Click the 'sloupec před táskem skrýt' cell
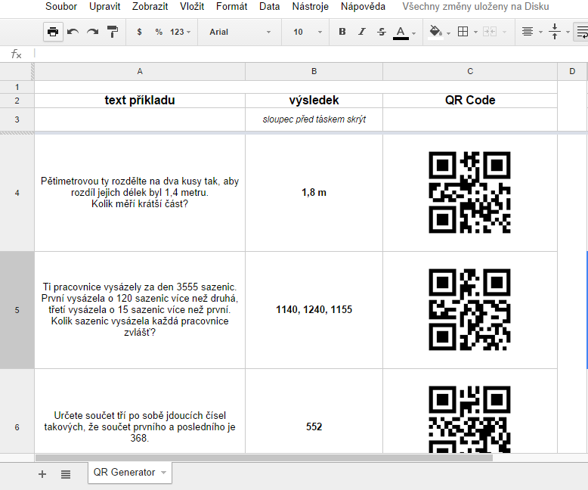588x490 pixels. 314,119
